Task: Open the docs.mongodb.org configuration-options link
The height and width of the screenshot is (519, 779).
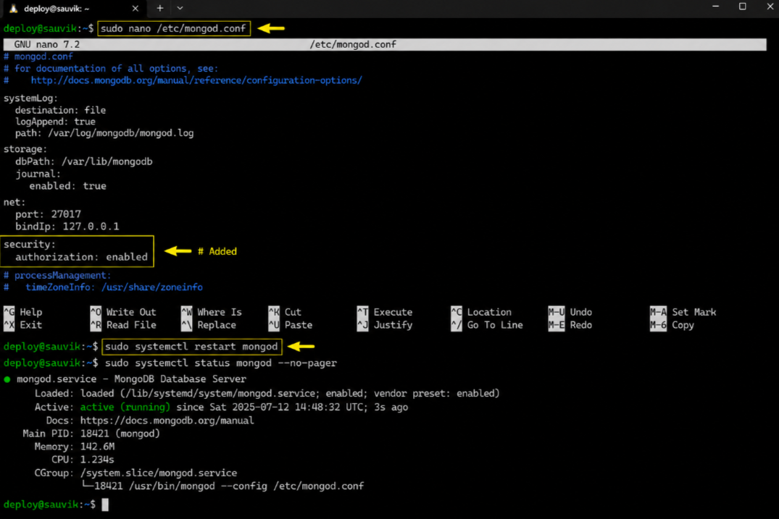Action: [x=196, y=80]
